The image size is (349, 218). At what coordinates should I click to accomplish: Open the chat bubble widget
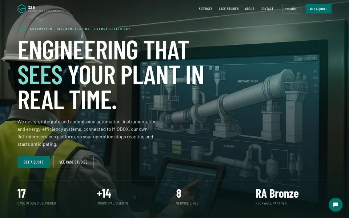[x=336, y=205]
